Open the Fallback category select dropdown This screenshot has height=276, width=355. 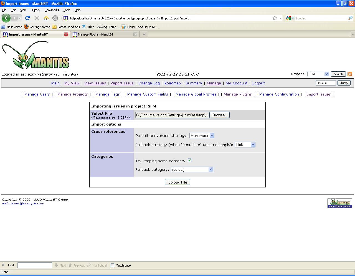(x=192, y=169)
